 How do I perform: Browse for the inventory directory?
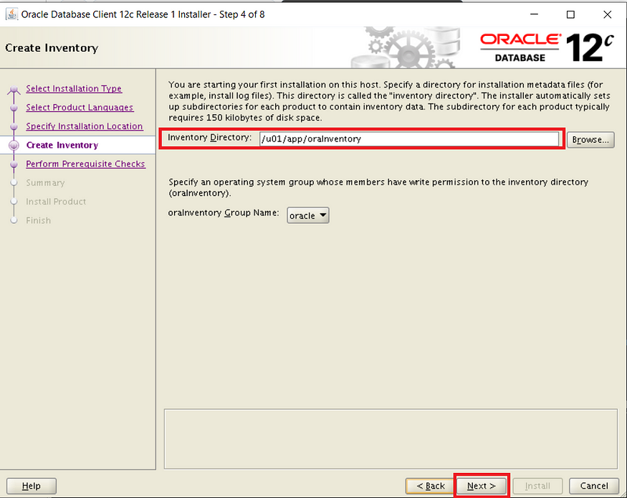[590, 140]
